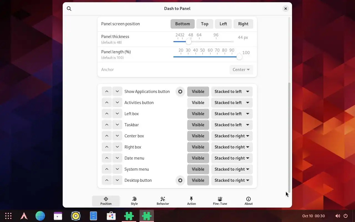Viewport: 355px width, 222px height.
Task: Open the software store from taskbar
Action: point(111,216)
